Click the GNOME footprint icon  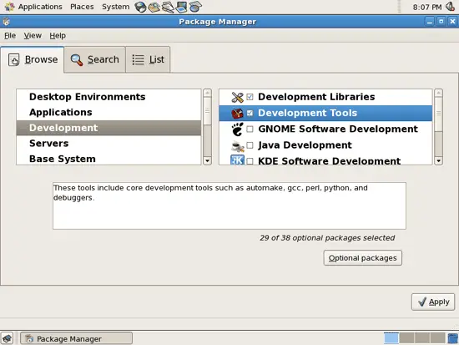(237, 129)
